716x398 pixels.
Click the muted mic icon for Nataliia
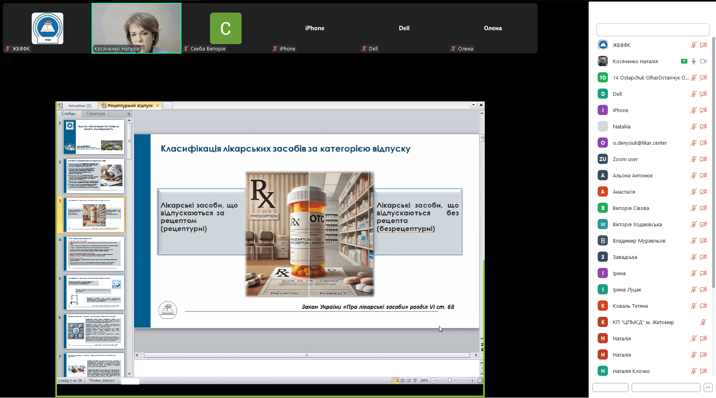pos(693,126)
